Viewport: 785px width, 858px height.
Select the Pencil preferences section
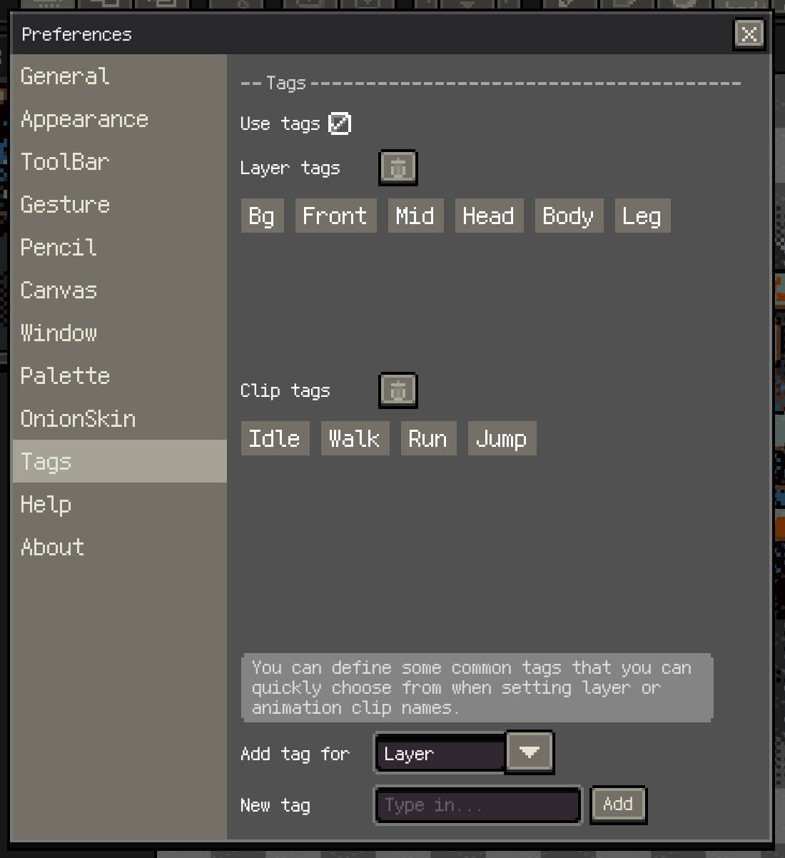click(x=119, y=247)
